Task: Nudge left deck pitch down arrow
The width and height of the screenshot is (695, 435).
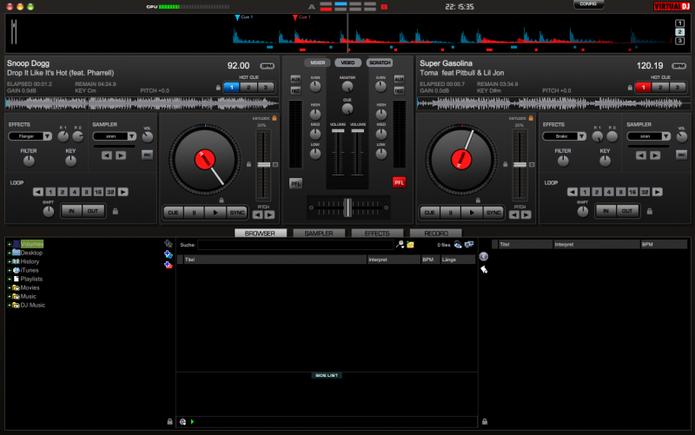Action: pos(257,214)
